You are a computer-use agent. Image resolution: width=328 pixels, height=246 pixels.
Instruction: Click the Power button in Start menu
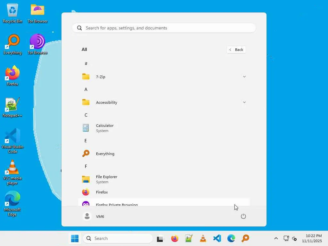coord(243,216)
